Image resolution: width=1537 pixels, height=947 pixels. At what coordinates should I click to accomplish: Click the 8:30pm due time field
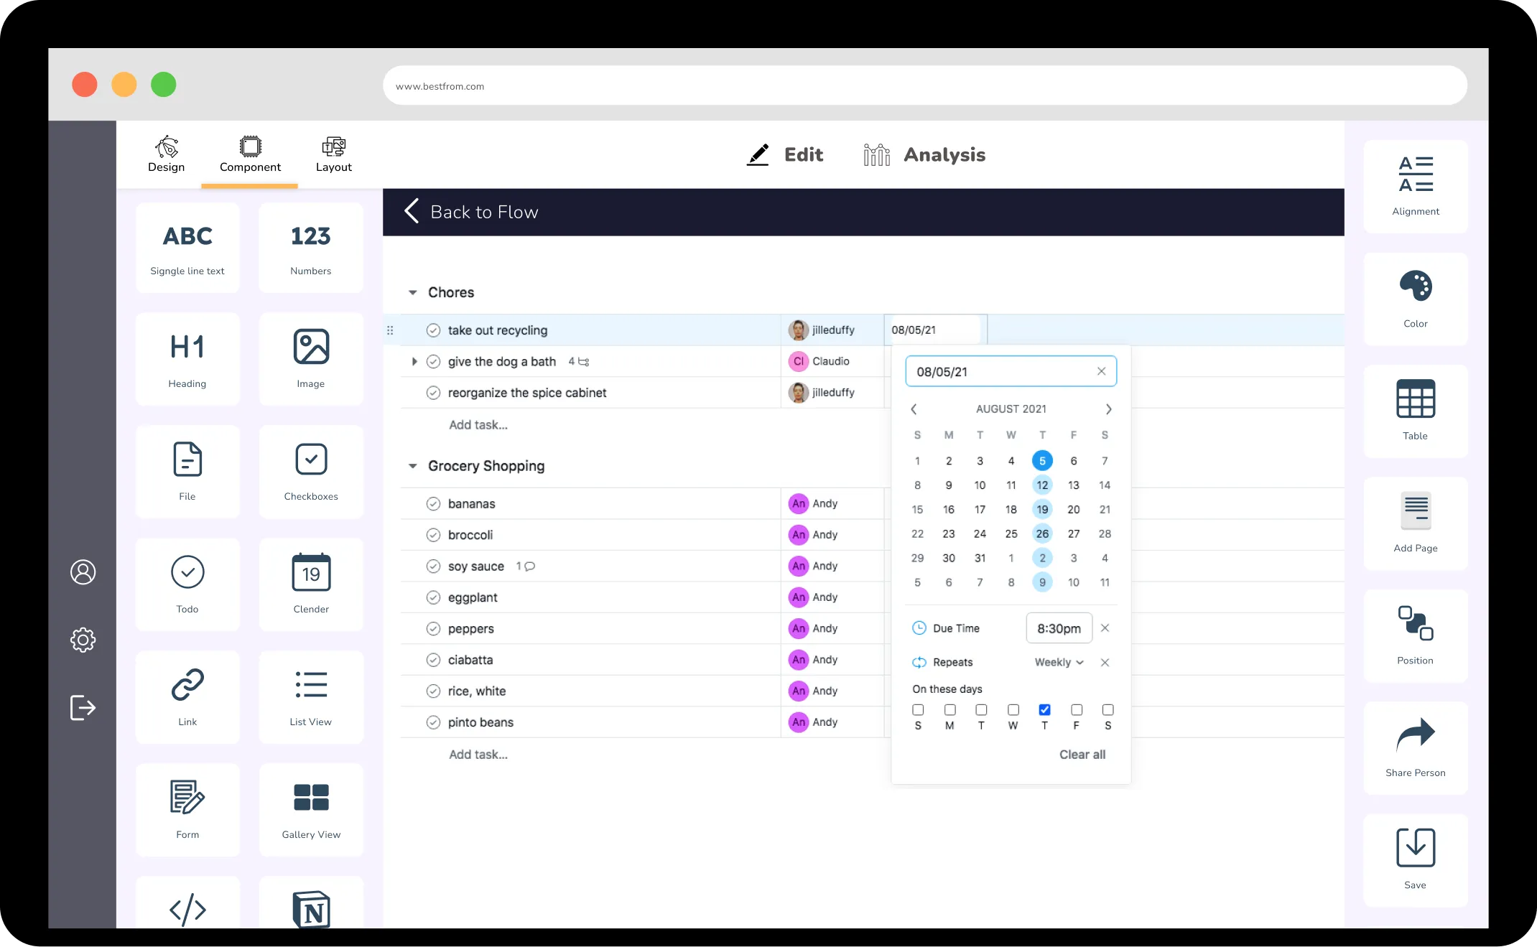[1059, 628]
